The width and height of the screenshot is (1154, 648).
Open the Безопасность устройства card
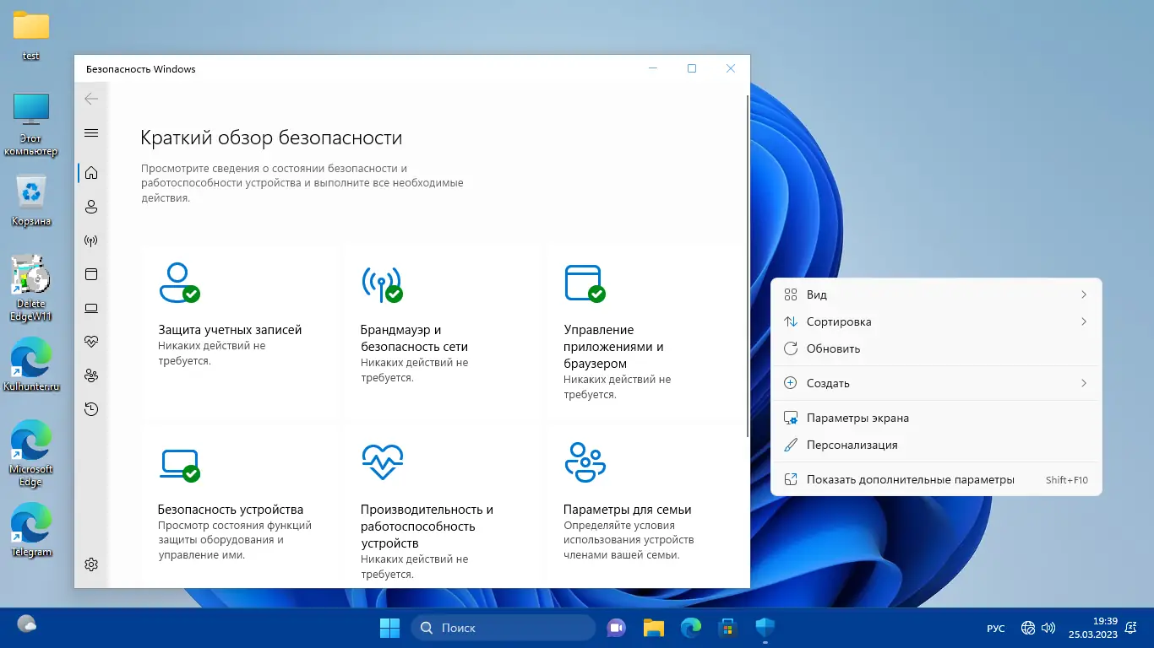coord(241,506)
